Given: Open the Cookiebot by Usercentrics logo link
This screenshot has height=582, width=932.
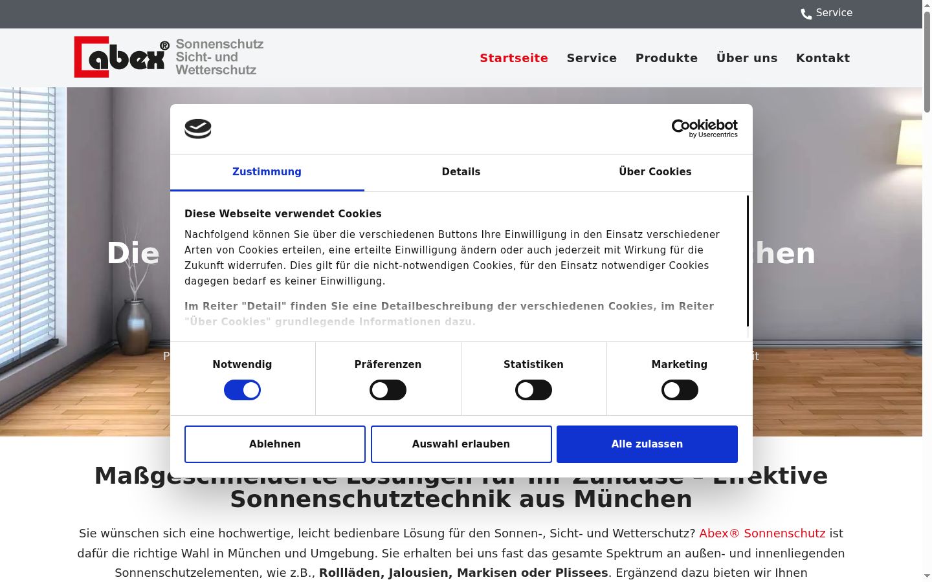Looking at the screenshot, I should point(704,129).
